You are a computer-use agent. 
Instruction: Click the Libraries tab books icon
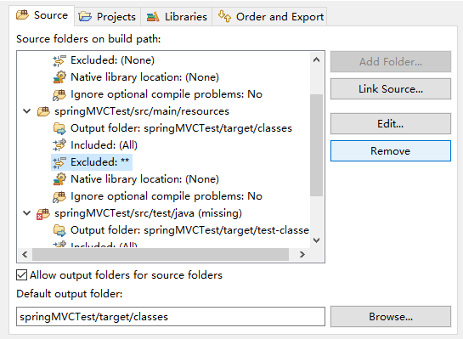[153, 17]
